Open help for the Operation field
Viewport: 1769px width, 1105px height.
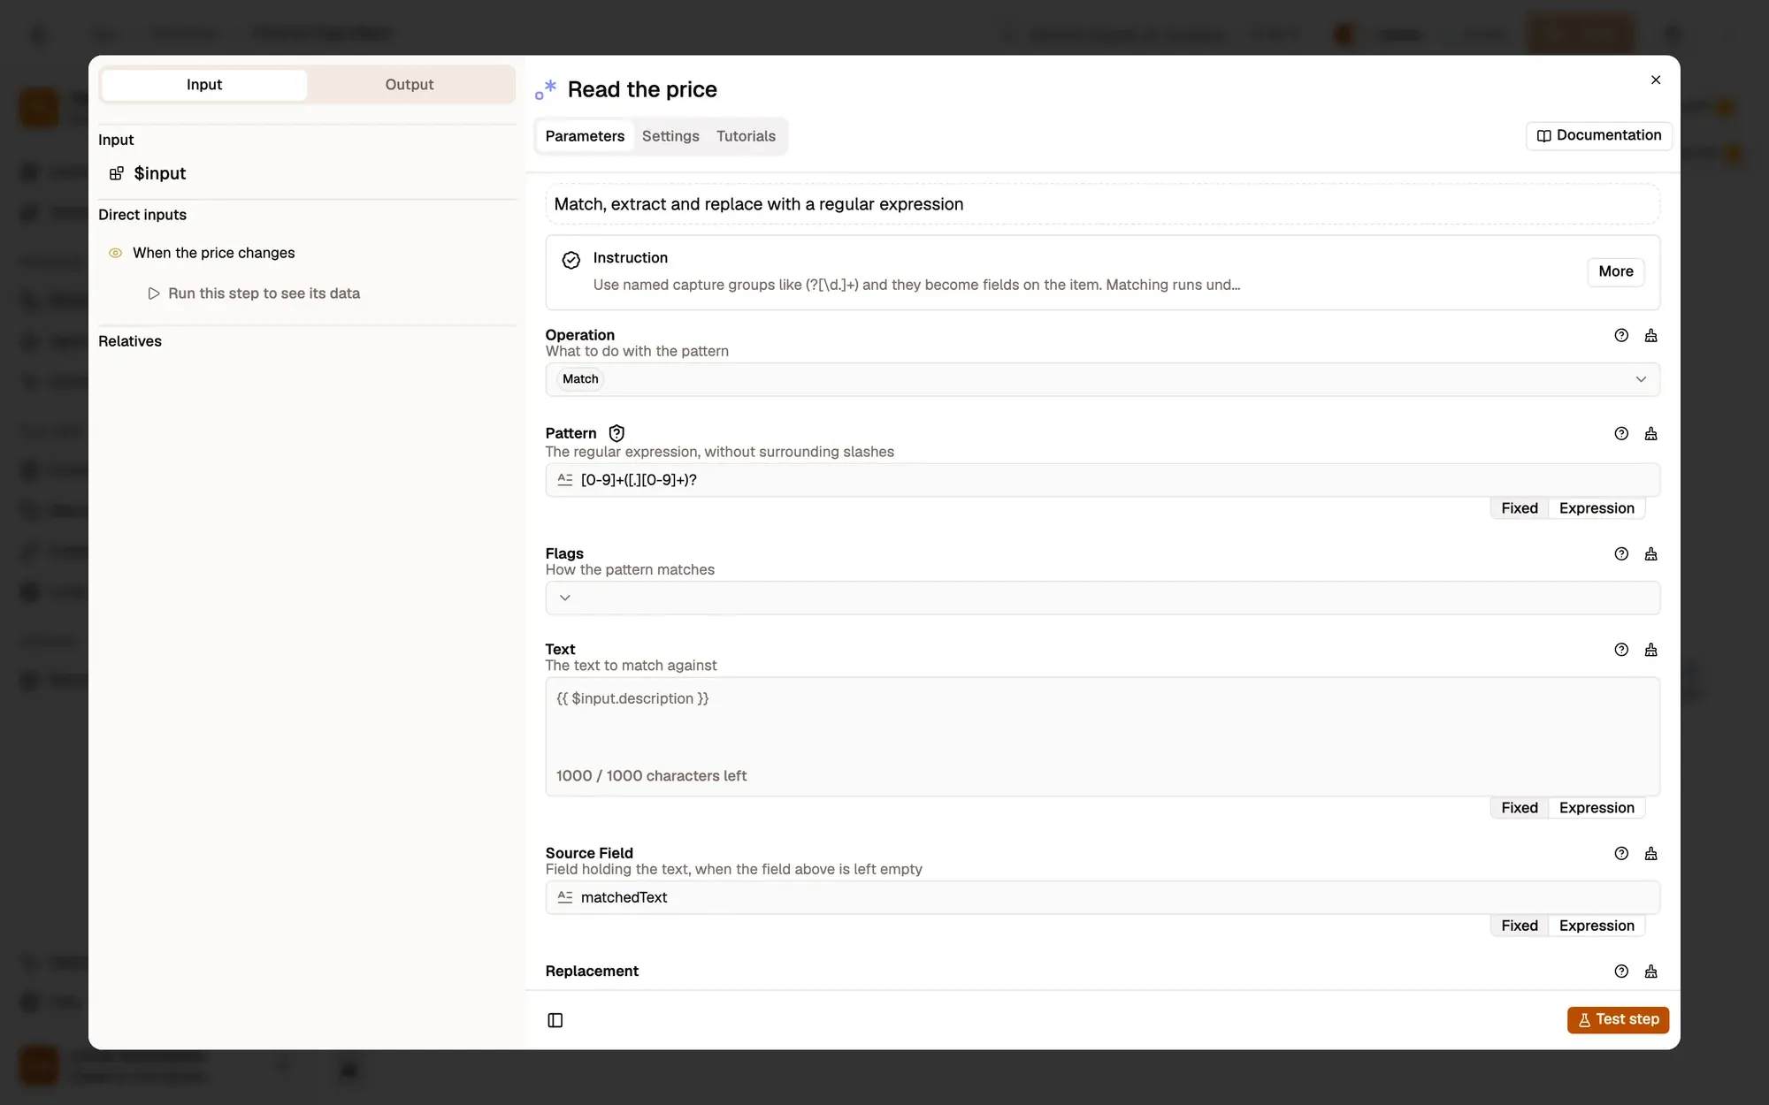coord(1620,336)
